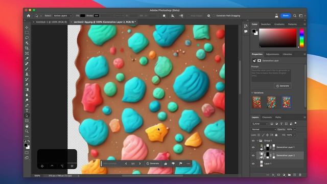Image resolution: width=327 pixels, height=184 pixels.
Task: Select the Brush tool
Action: tap(27, 69)
